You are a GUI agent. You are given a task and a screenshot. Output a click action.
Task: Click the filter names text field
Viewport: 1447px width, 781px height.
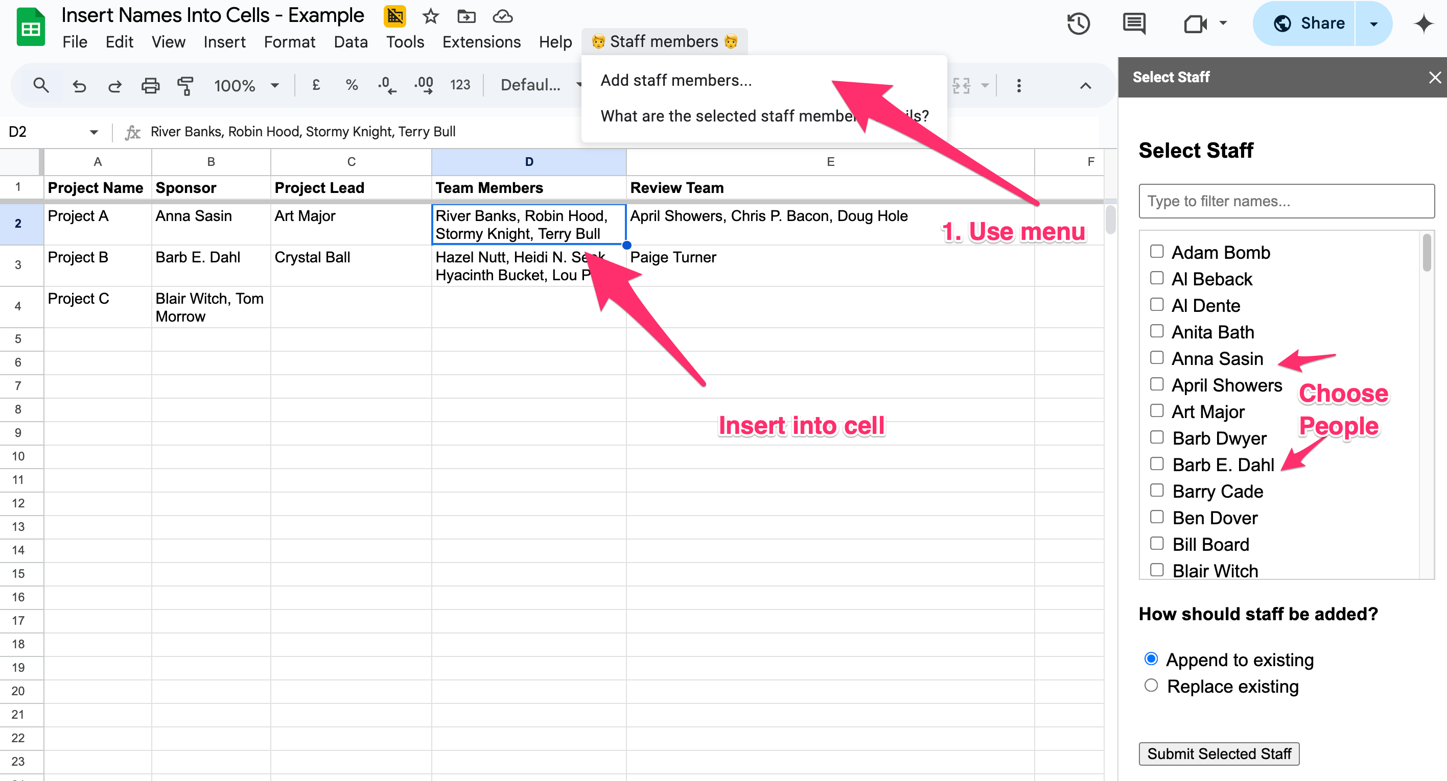pyautogui.click(x=1286, y=201)
